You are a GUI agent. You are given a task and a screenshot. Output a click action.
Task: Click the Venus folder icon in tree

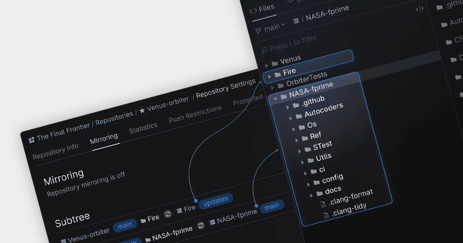pos(275,63)
